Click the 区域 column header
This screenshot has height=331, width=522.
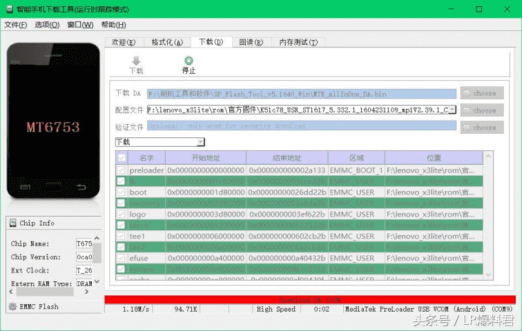(x=356, y=157)
